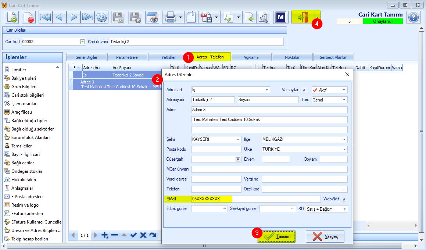The width and height of the screenshot is (426, 250).
Task: Click the new record icon in toolbar
Action: (11, 17)
